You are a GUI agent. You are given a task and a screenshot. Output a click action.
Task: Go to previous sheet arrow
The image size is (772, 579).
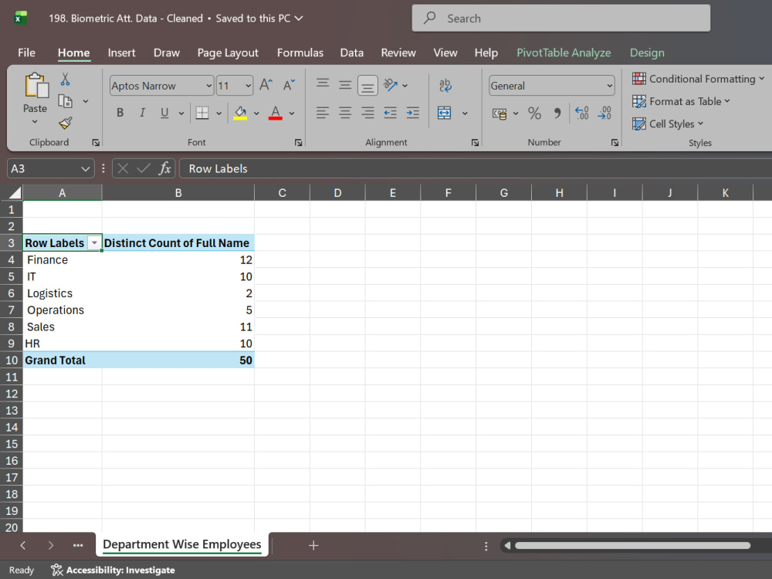tap(23, 546)
